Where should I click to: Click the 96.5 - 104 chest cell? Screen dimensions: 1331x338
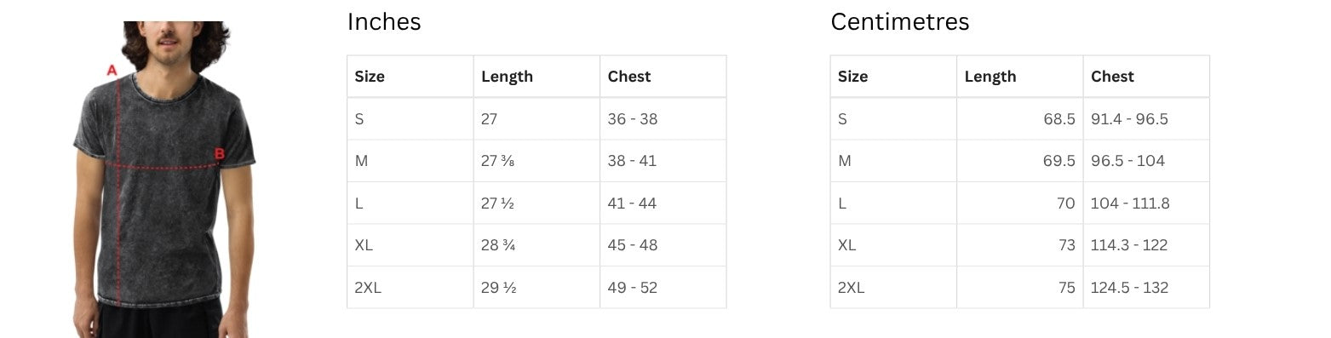click(1146, 161)
